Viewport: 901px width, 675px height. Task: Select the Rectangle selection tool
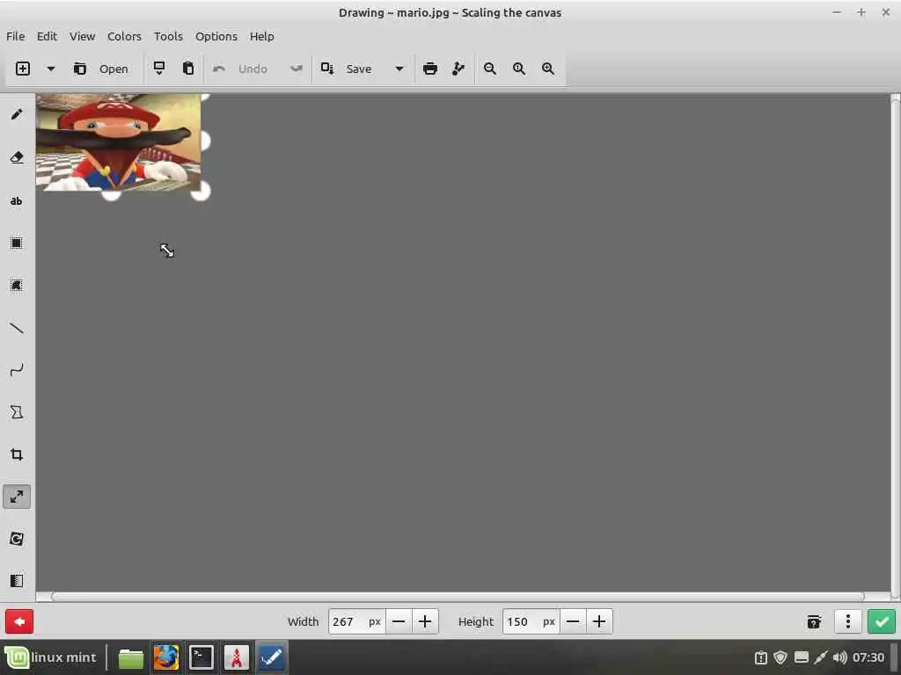17,243
